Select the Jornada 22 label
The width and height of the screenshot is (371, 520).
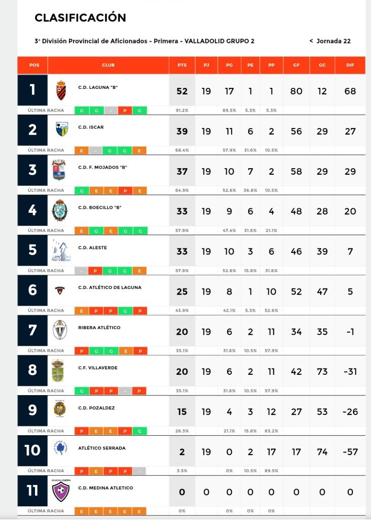pos(333,41)
